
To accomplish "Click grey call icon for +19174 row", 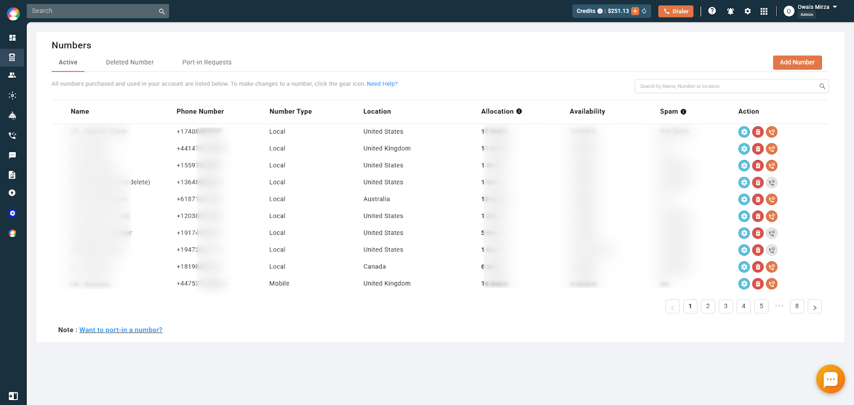I will (x=772, y=233).
